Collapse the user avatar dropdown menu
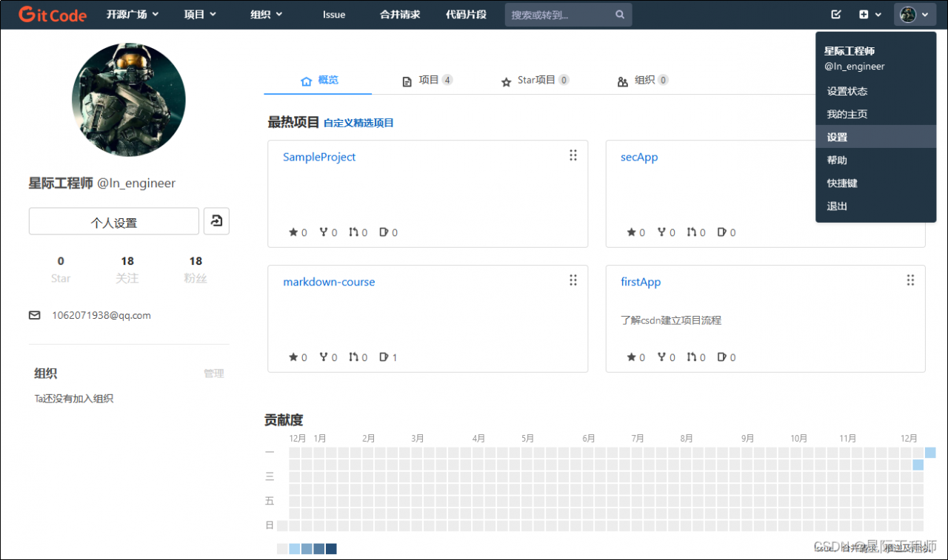The image size is (948, 560). pos(915,15)
